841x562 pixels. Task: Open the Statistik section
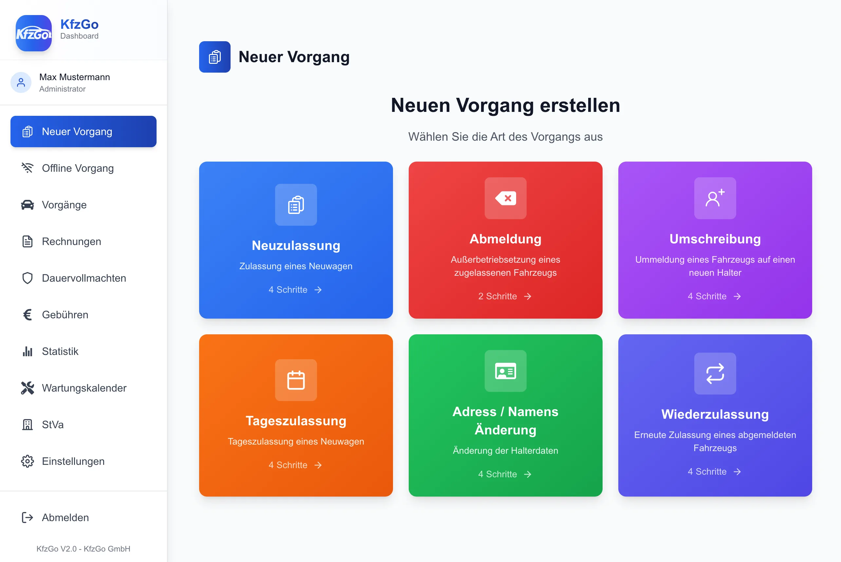(60, 351)
